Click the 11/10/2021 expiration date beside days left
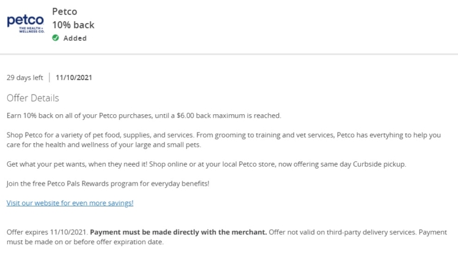Viewport: 458px width, 254px height. click(x=74, y=78)
